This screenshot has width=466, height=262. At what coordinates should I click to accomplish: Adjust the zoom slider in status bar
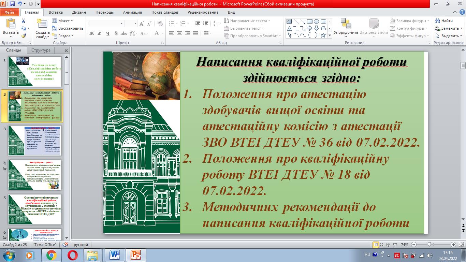coord(429,245)
